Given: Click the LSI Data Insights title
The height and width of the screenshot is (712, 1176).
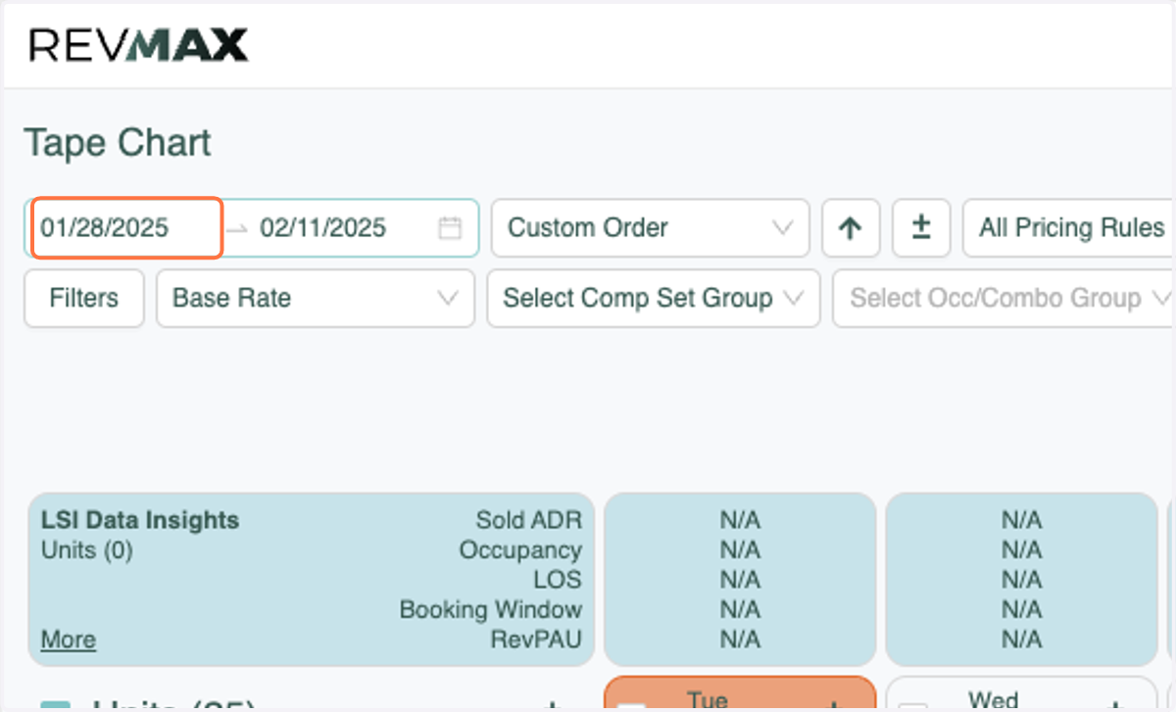Looking at the screenshot, I should 140,520.
